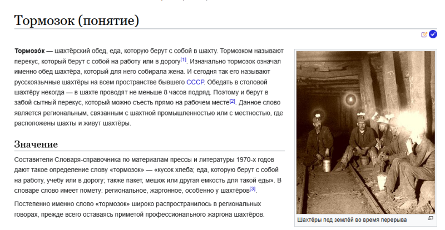Open footnote reference [3]
The width and height of the screenshot is (445, 230).
[x=252, y=188]
